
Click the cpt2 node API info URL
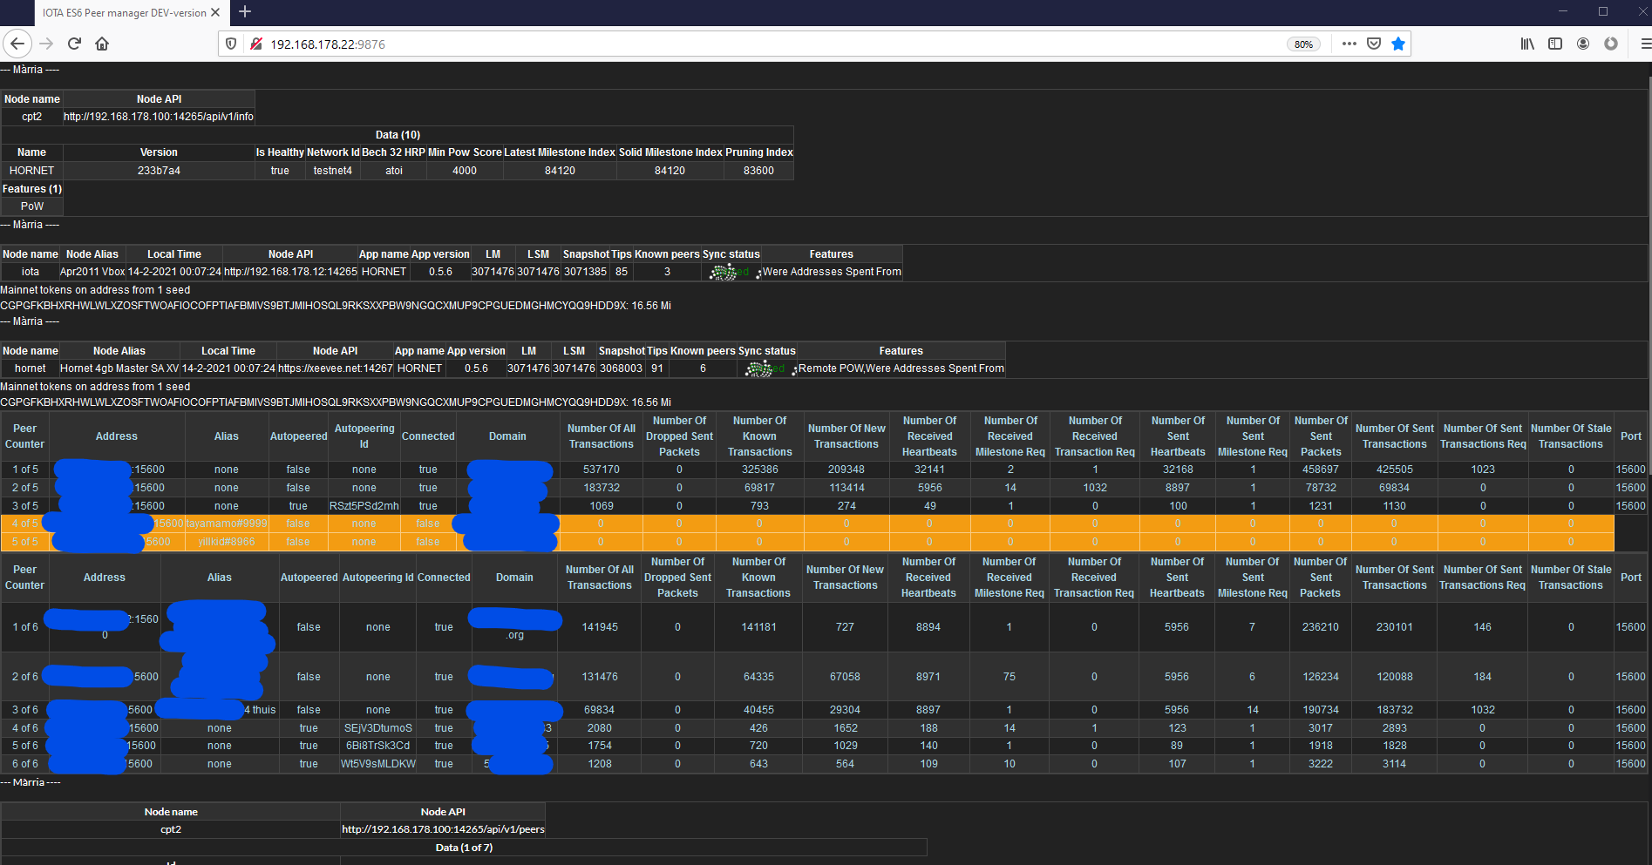[x=159, y=117]
